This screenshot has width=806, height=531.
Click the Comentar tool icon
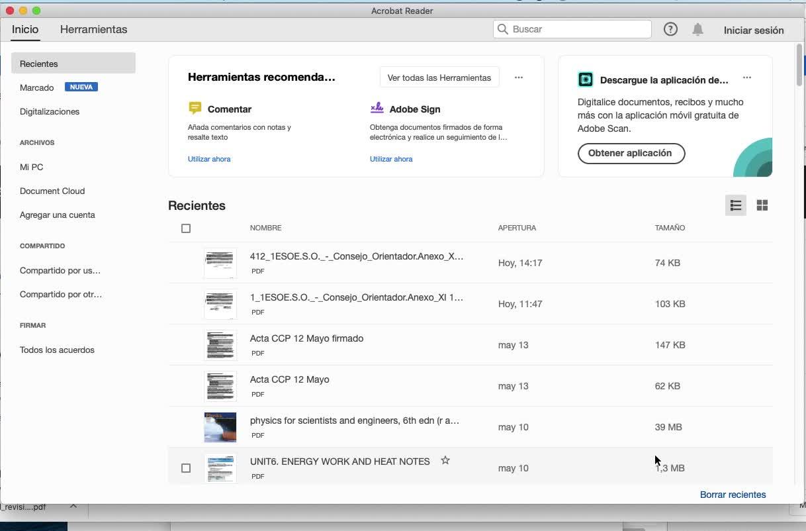point(195,109)
